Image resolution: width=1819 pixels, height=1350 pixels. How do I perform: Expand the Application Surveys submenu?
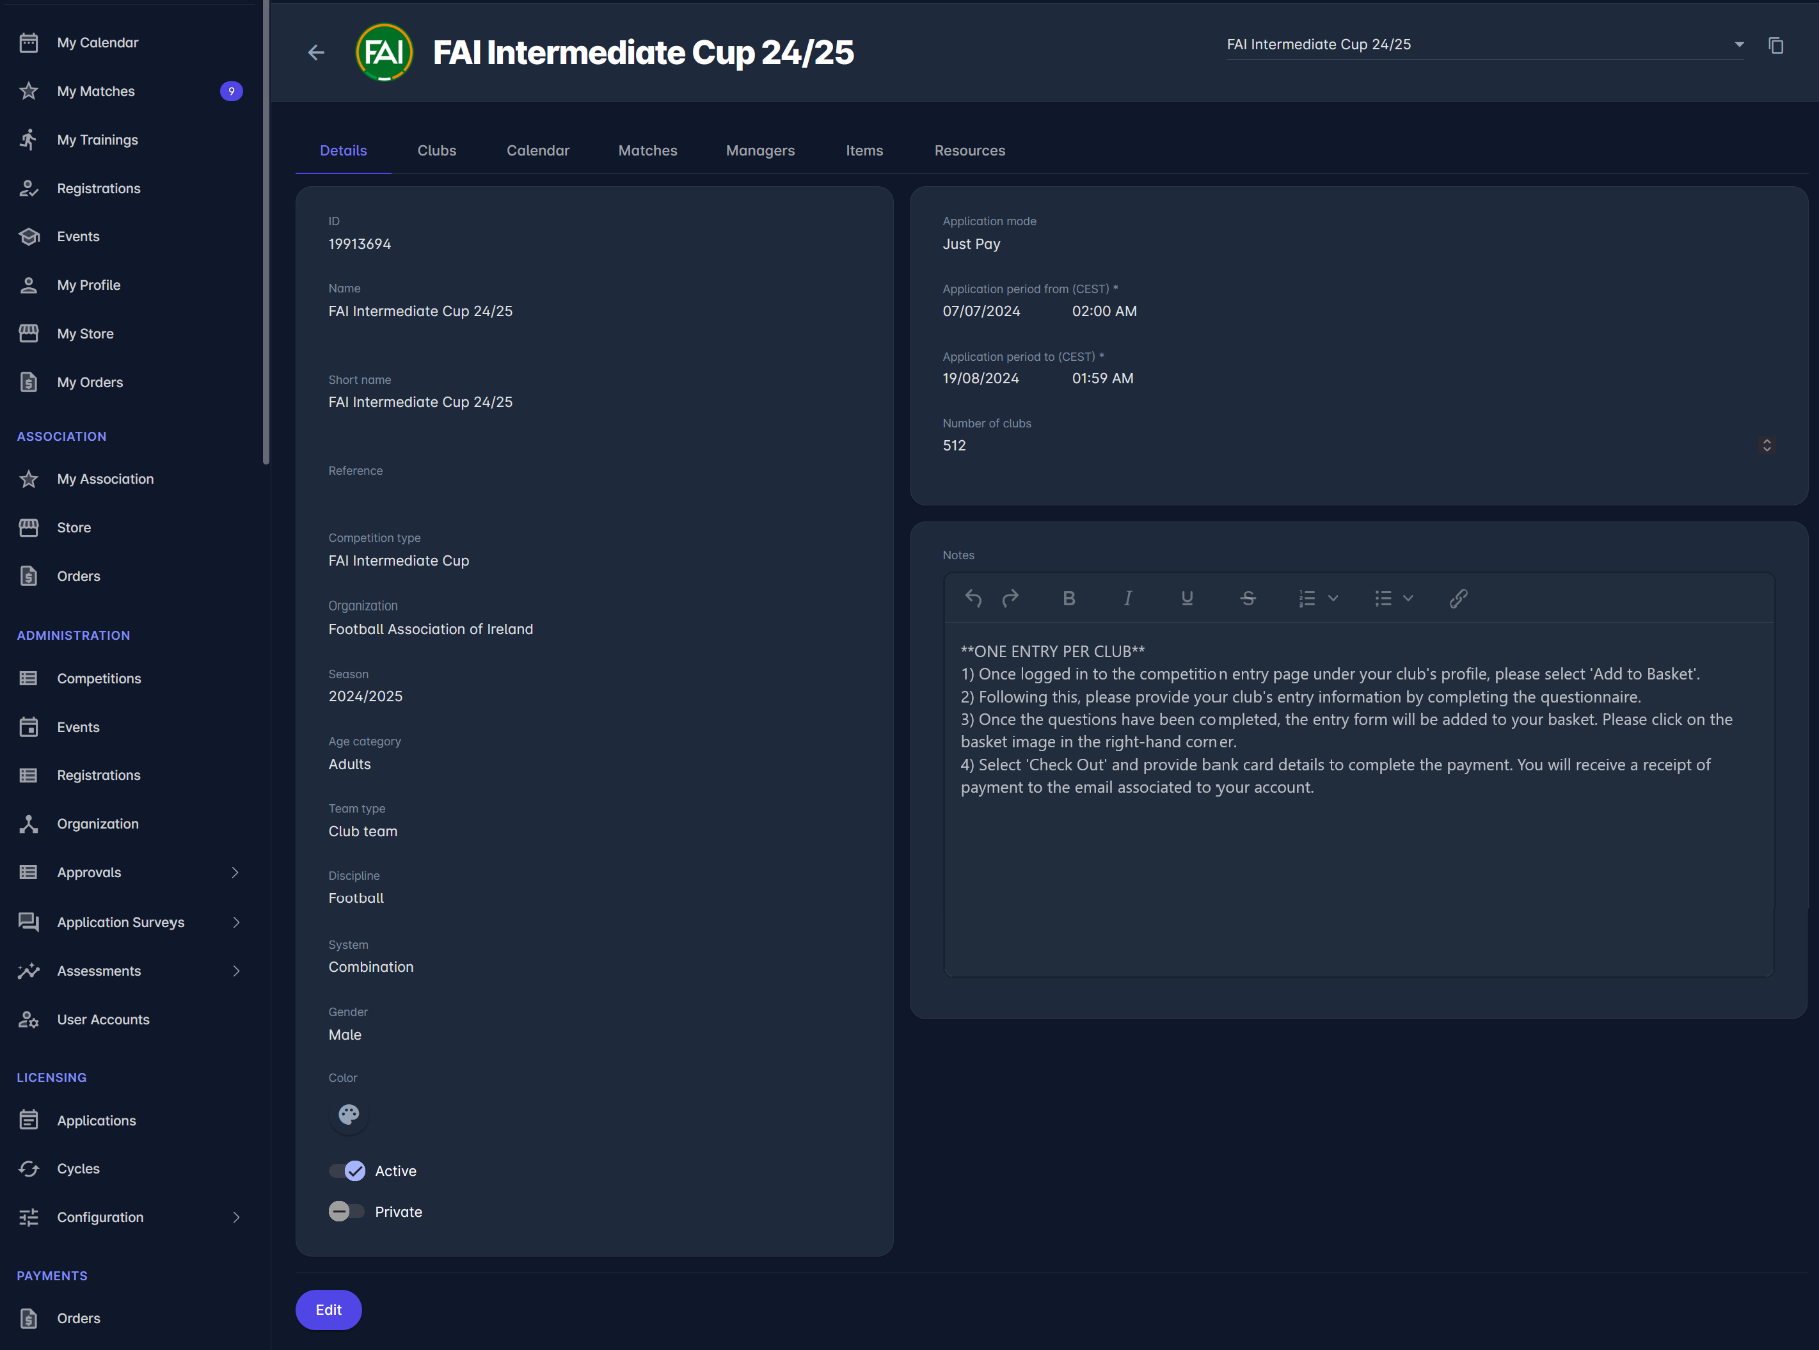tap(235, 922)
